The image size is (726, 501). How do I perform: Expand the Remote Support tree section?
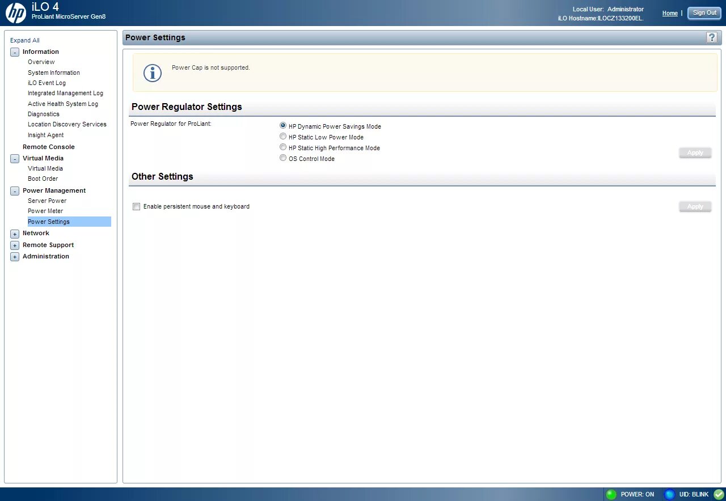click(x=15, y=245)
